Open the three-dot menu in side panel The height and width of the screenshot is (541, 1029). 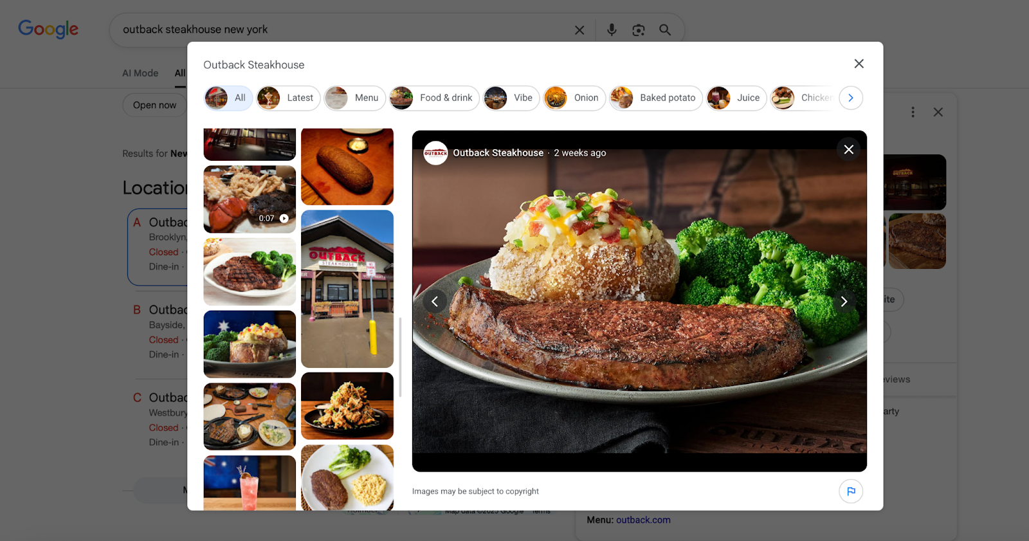tap(913, 112)
